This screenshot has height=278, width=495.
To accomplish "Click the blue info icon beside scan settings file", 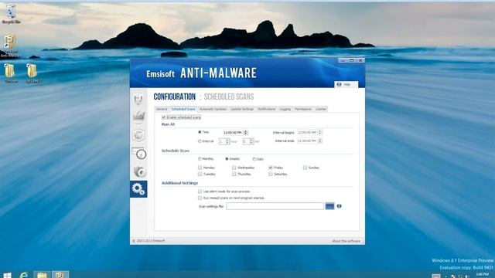I will (x=339, y=206).
